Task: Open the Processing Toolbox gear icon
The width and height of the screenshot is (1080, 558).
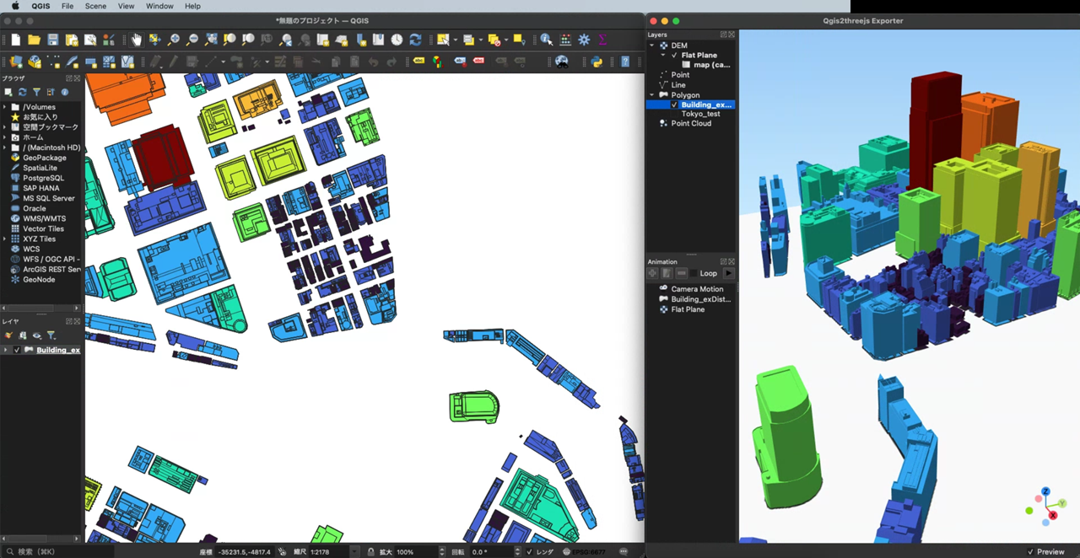Action: 584,40
